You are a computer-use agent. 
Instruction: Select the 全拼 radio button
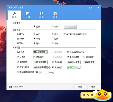(x=34, y=26)
